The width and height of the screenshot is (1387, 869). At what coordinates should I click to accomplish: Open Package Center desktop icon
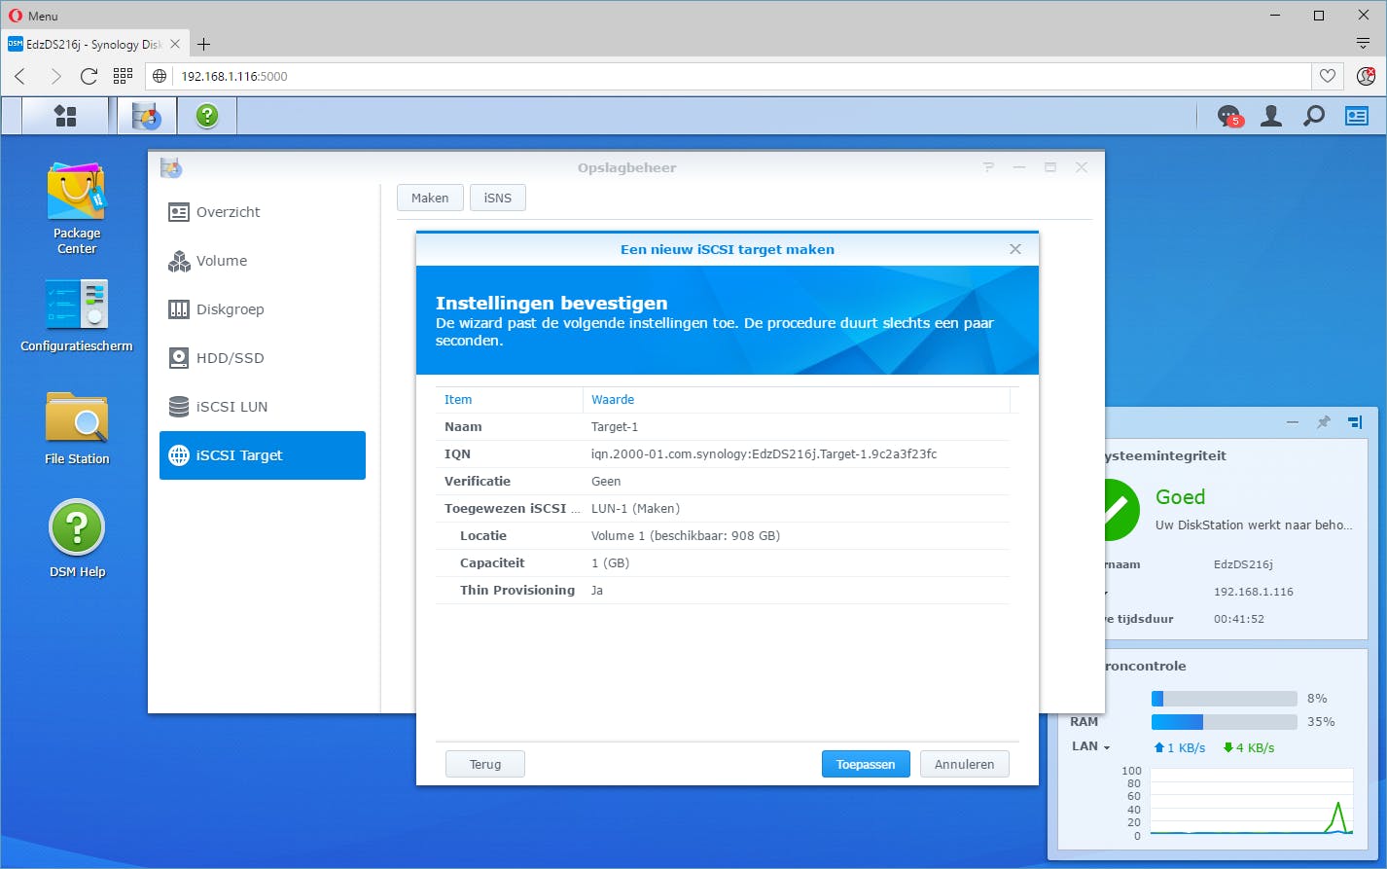[77, 208]
